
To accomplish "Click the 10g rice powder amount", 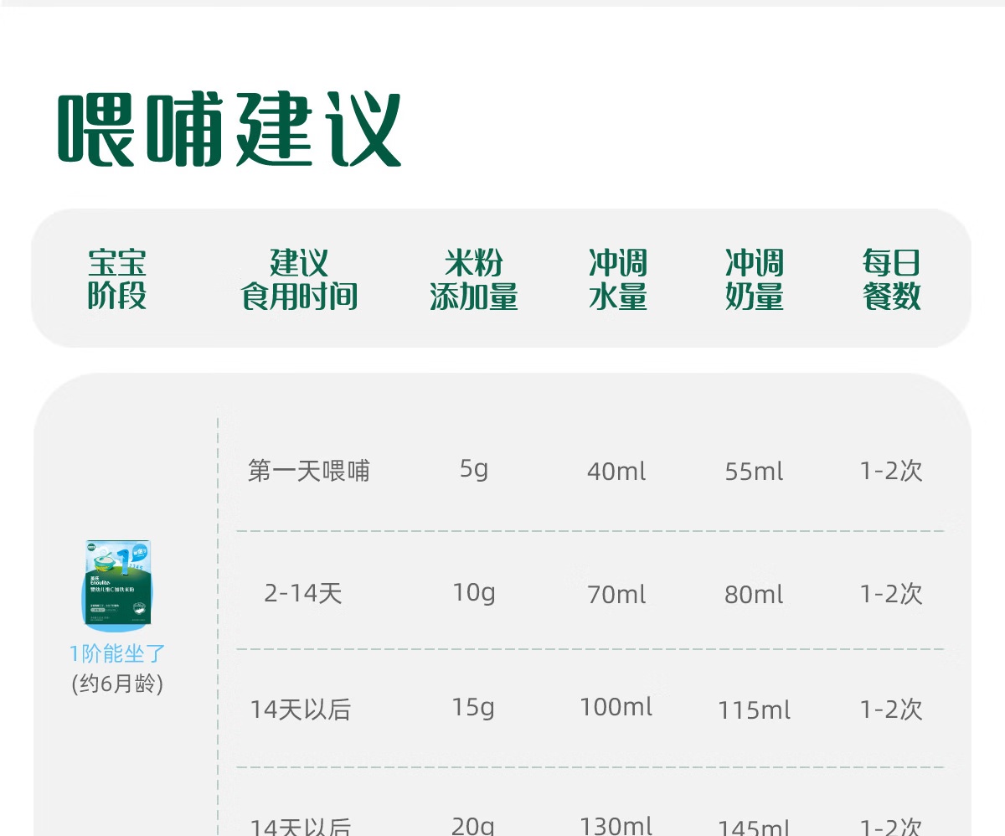I will [474, 593].
